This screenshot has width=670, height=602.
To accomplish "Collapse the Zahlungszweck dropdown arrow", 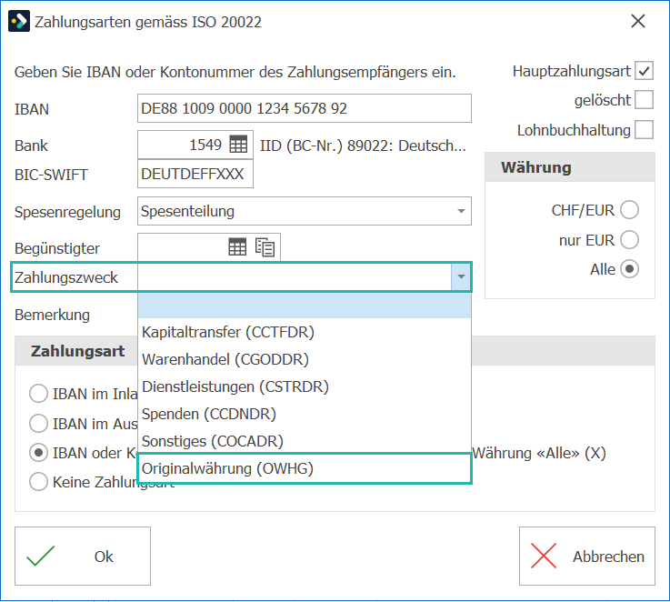I will pyautogui.click(x=461, y=276).
